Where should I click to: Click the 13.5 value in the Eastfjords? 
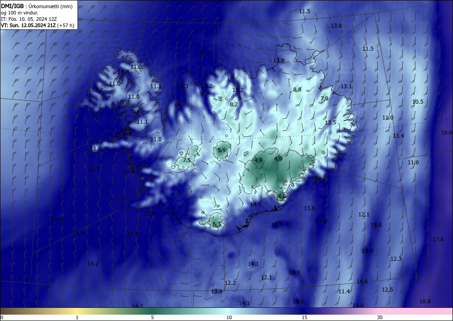(x=331, y=122)
